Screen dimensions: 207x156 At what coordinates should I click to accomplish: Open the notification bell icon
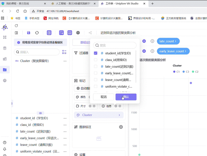tap(4, 149)
